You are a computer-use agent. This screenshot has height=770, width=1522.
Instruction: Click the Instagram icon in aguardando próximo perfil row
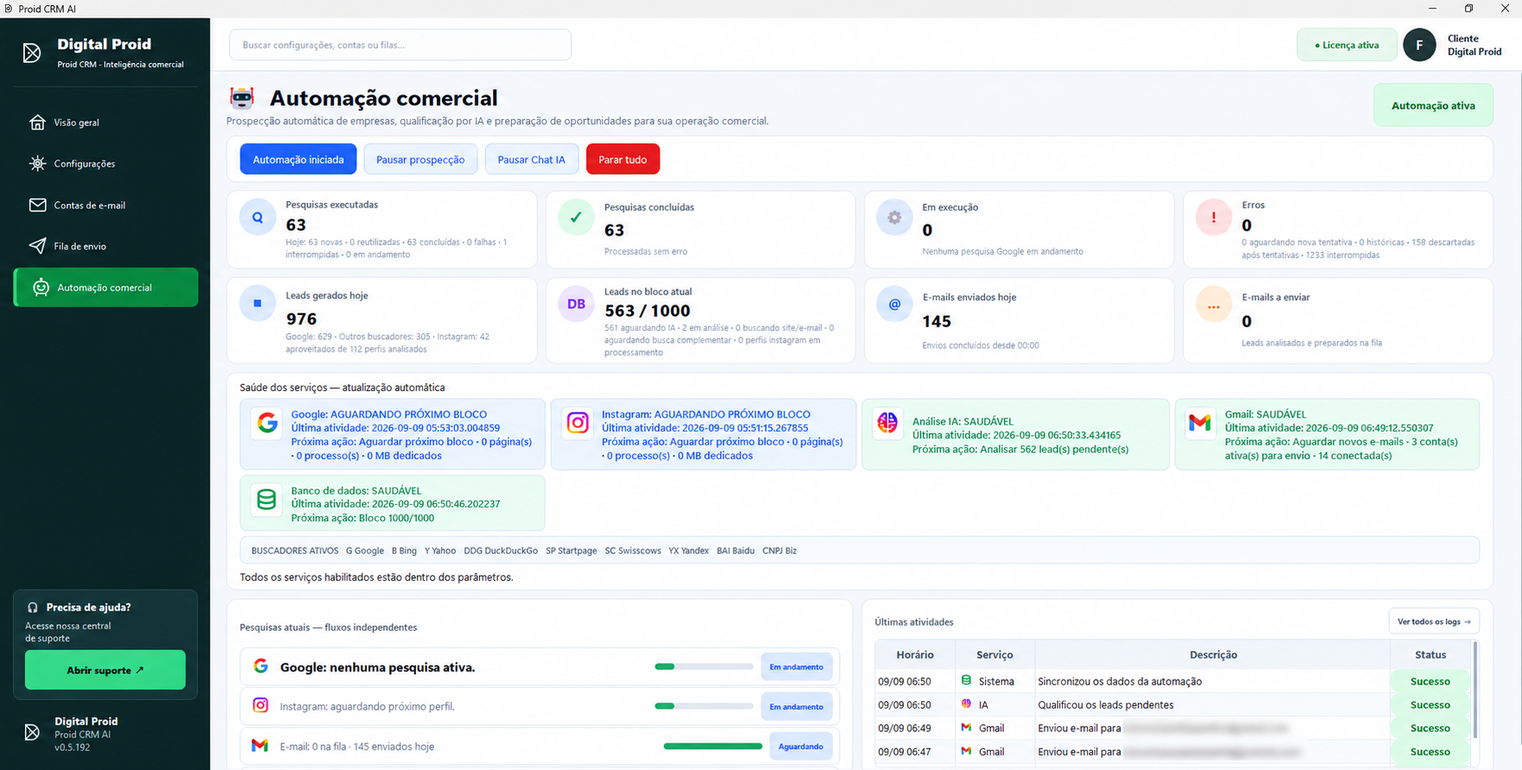(260, 705)
